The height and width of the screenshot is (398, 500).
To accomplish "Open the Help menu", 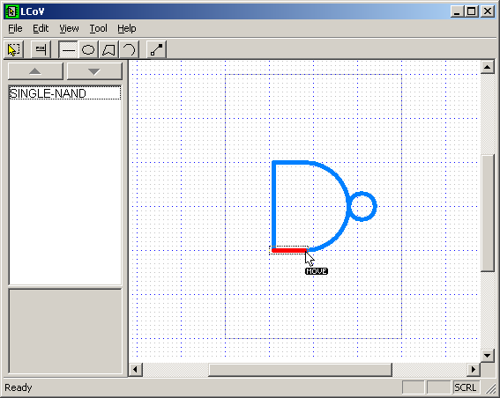I will (x=127, y=29).
